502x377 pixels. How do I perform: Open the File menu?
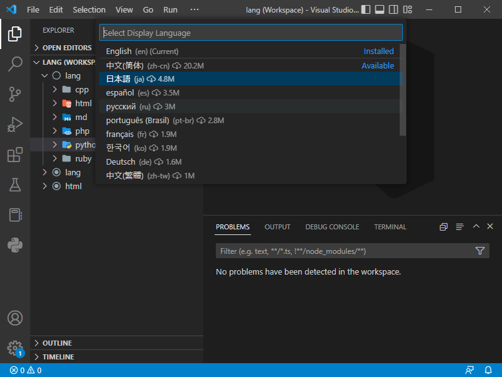click(33, 9)
